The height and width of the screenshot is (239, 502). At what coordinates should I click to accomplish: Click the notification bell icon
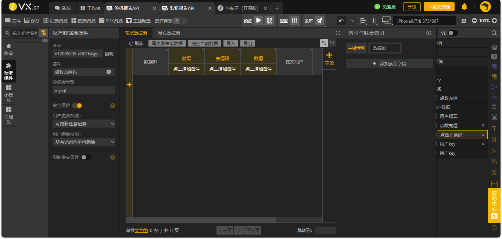[464, 7]
